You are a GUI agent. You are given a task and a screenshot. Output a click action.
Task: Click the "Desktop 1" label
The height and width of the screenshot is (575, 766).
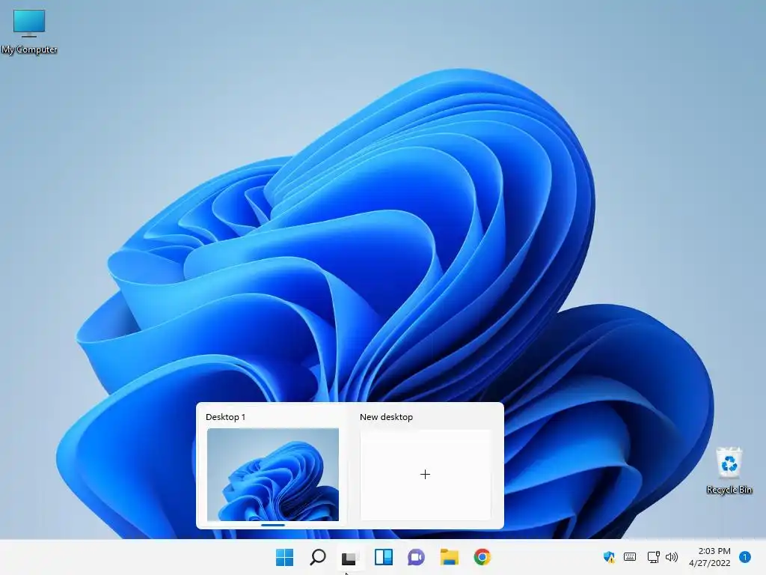225,417
